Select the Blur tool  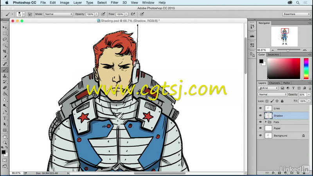pos(5,100)
